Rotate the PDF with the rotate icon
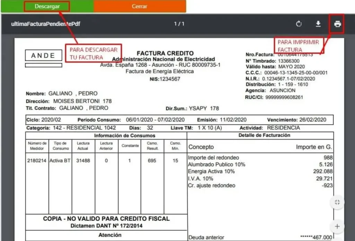The height and width of the screenshot is (241, 355). tap(299, 24)
